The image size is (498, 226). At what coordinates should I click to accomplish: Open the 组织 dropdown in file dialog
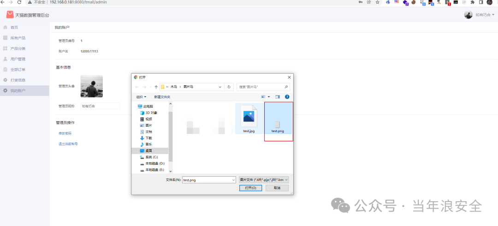(142, 97)
